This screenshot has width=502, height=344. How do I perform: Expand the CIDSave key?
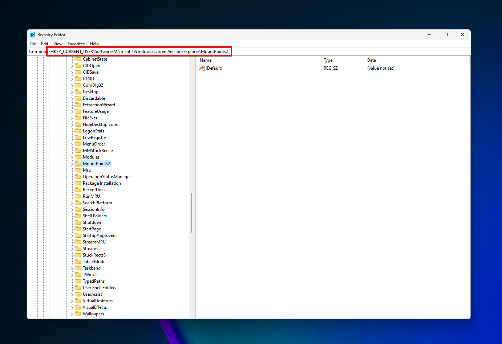pyautogui.click(x=72, y=73)
